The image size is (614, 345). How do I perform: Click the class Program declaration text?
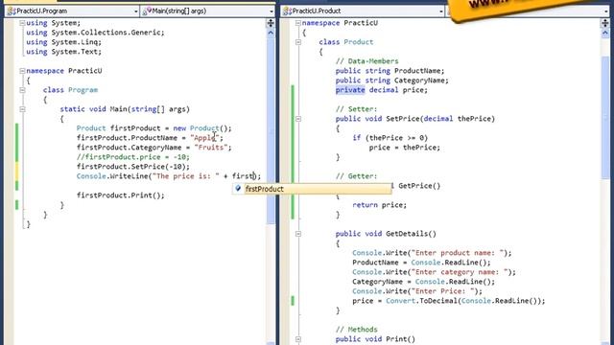click(x=70, y=90)
